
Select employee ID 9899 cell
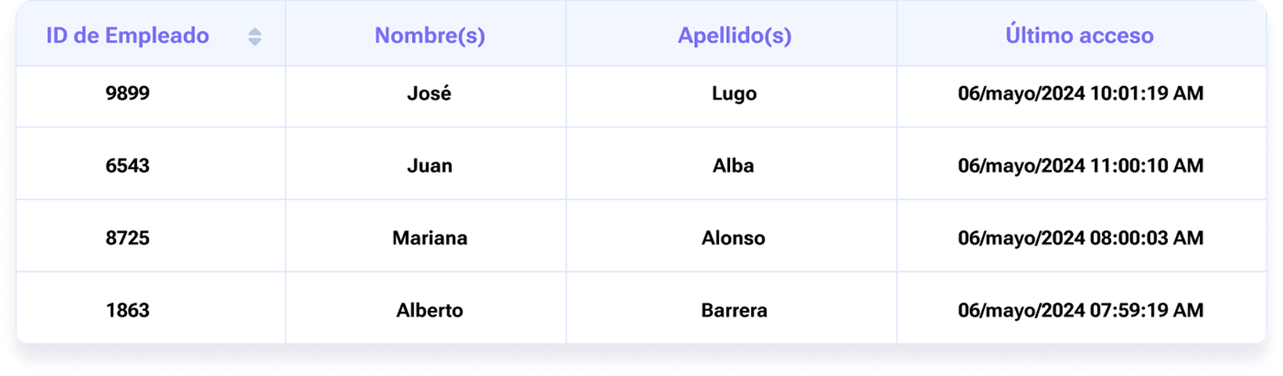[x=128, y=93]
